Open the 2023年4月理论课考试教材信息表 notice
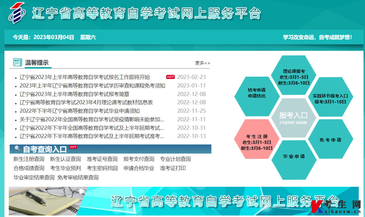365x217 pixels. 86,102
